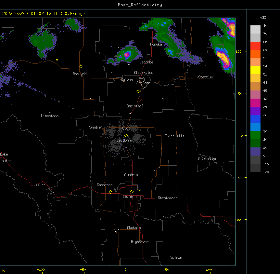280x274 pixels.
Task: Click the red 65 dBZ legend swatch
Action: tap(255, 46)
